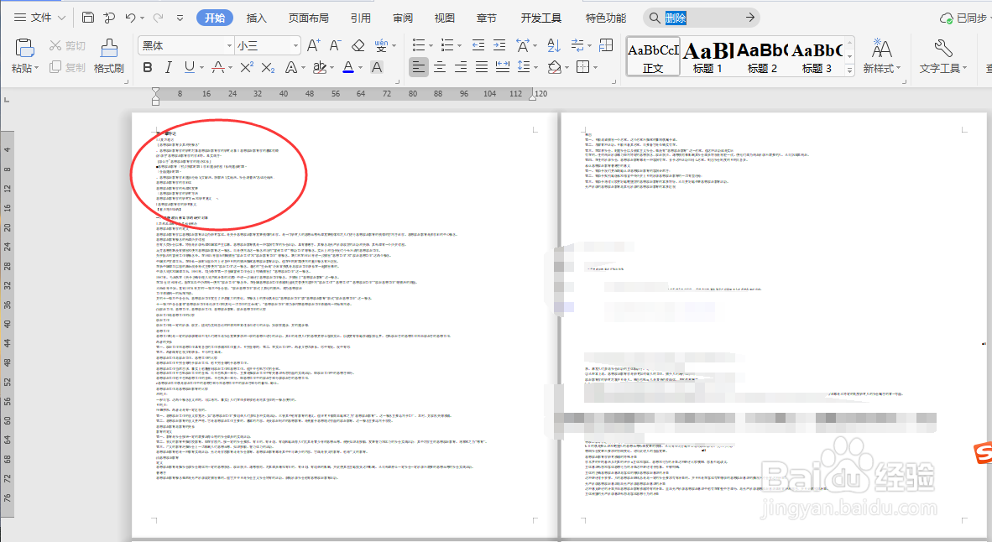992x542 pixels.
Task: Click the print preview icon in quick access
Action: pos(109,18)
